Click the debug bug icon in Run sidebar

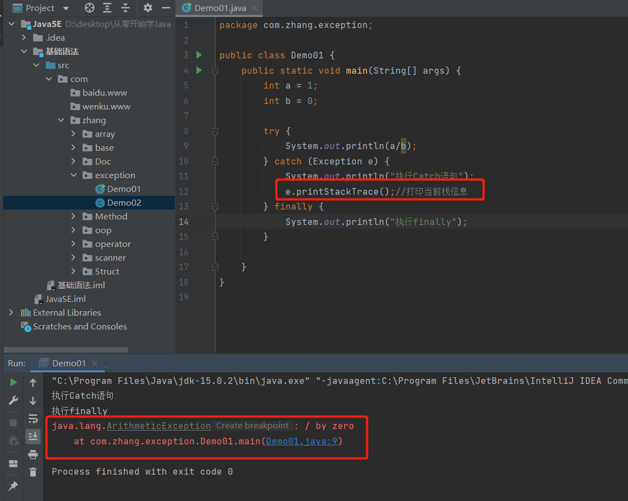pyautogui.click(x=13, y=441)
